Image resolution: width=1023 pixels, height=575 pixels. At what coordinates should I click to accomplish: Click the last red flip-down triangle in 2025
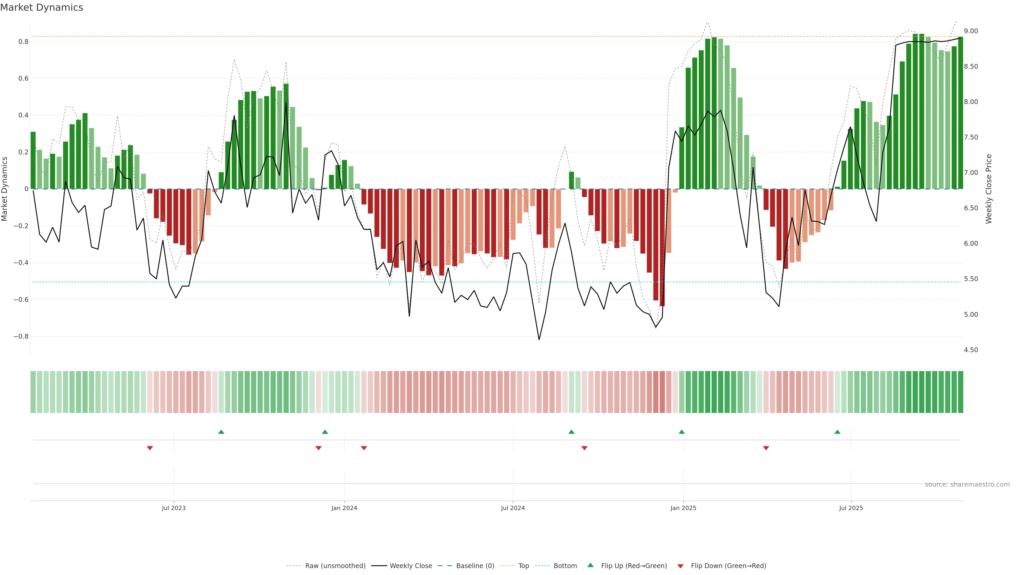tap(766, 448)
